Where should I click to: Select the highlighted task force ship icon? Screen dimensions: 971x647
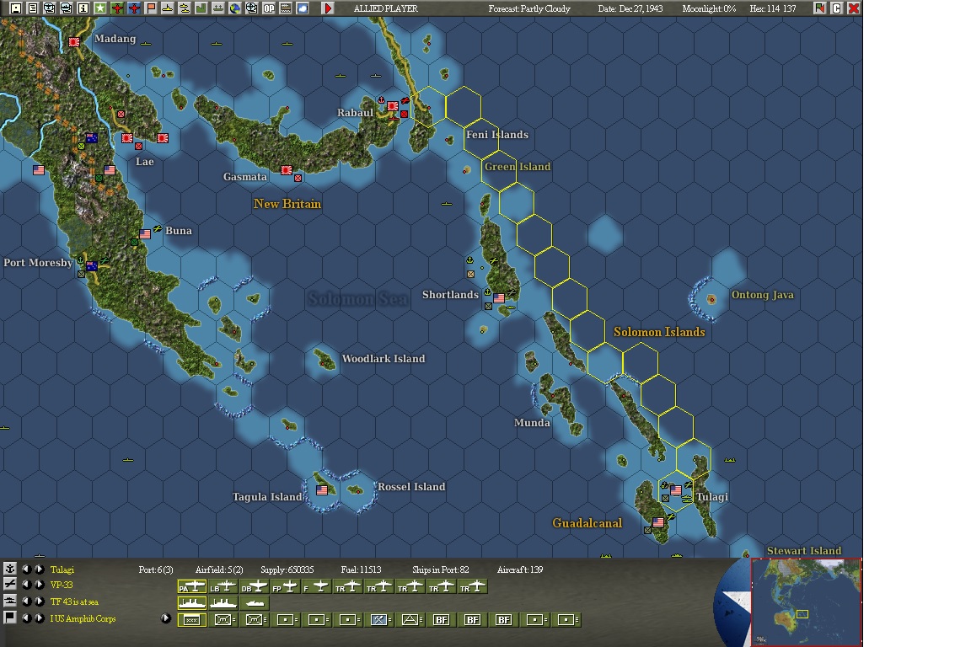(x=192, y=602)
